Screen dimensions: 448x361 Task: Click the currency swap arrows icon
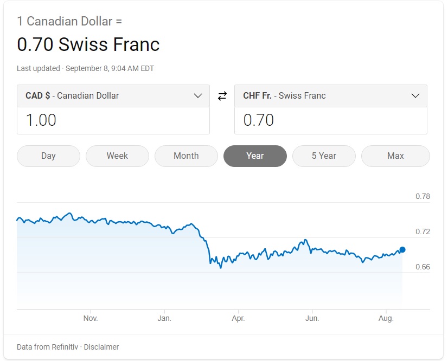[222, 95]
